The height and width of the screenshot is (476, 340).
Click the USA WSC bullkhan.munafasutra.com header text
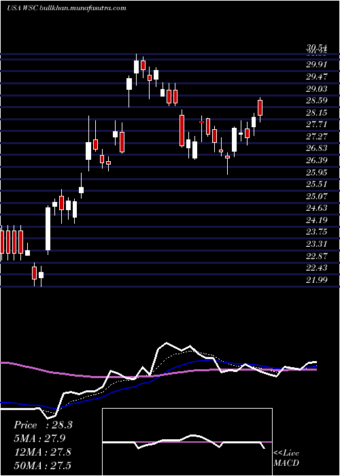pyautogui.click(x=66, y=8)
